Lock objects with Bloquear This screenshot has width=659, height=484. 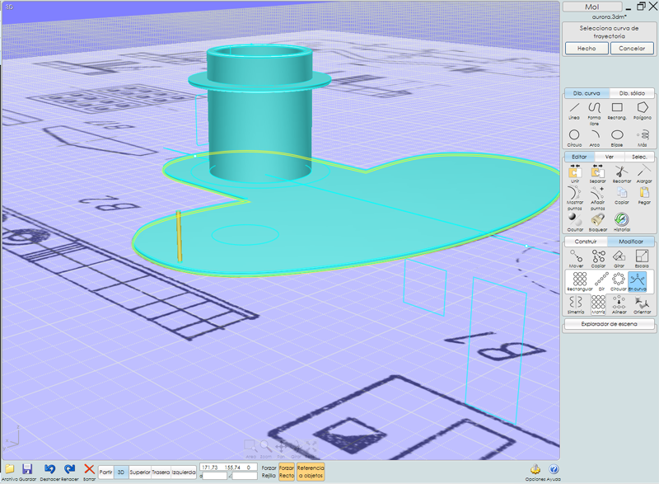pyautogui.click(x=598, y=222)
